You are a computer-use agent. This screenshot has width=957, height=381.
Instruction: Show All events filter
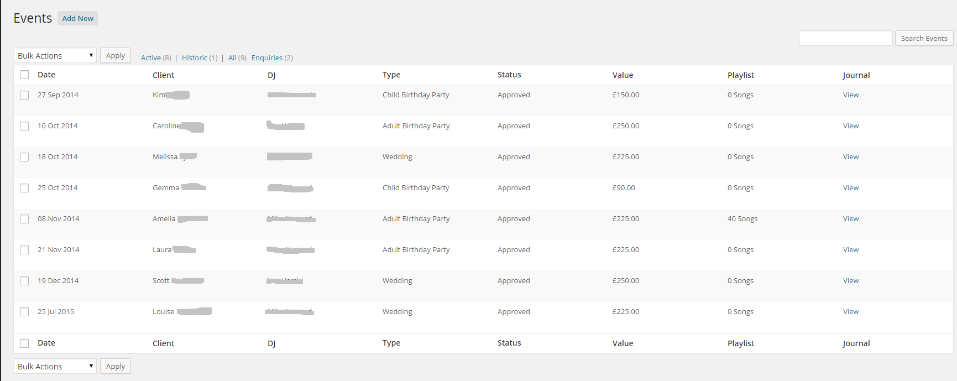coord(232,58)
